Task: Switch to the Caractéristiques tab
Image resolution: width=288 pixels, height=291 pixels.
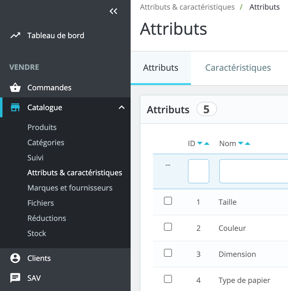Action: (238, 68)
